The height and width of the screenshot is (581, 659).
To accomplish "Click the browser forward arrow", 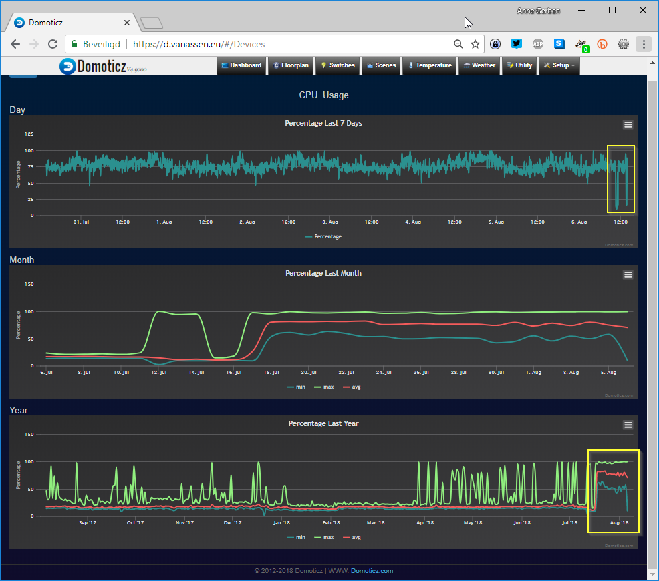I will click(33, 44).
